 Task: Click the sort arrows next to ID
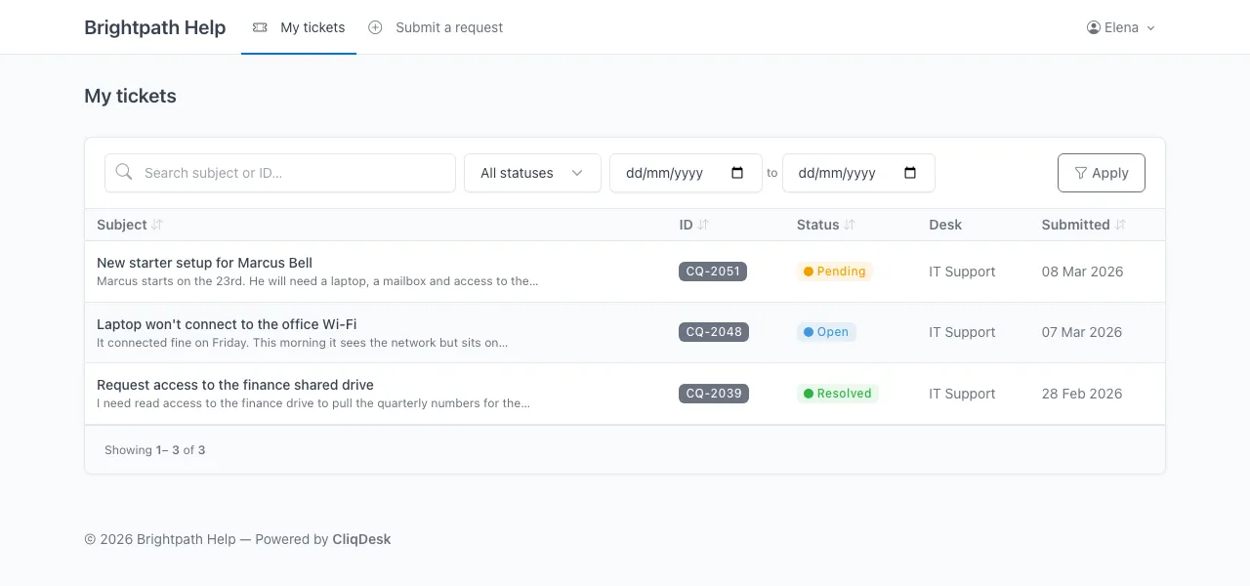pyautogui.click(x=703, y=225)
